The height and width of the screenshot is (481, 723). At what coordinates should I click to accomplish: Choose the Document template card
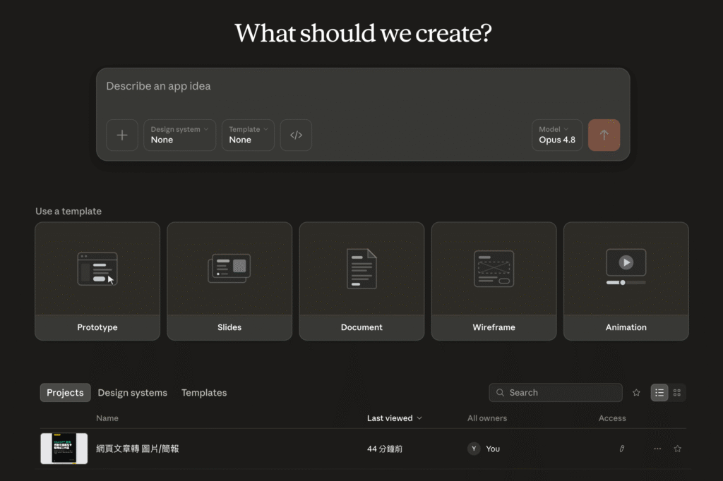tap(361, 281)
